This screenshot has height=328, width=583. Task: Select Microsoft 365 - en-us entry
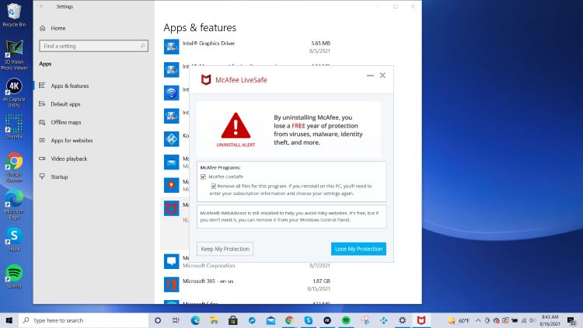click(x=247, y=284)
